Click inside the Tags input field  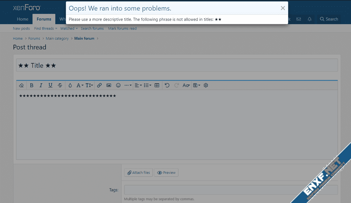coord(231,190)
